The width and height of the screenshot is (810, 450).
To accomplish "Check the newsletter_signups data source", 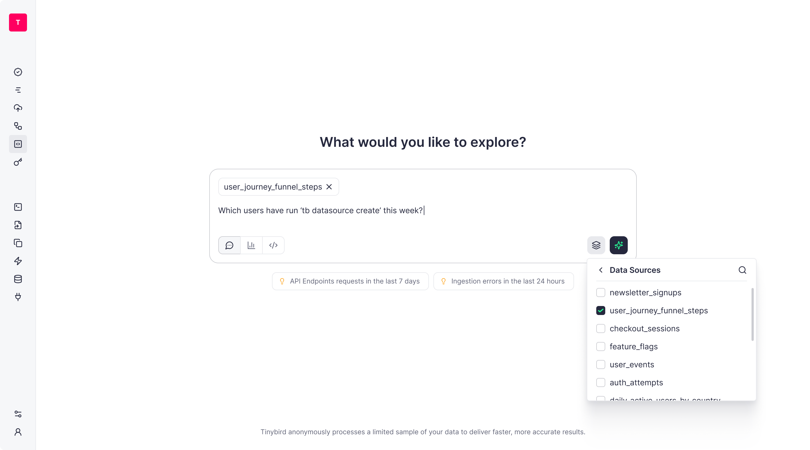I will pos(600,292).
